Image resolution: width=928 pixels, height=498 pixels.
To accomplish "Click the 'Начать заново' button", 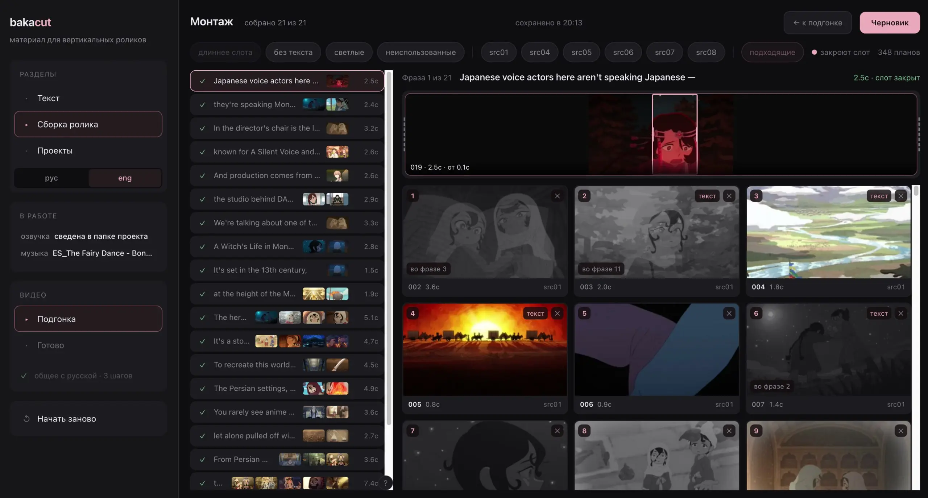I will [88, 419].
